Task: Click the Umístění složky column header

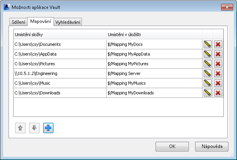Action: pos(58,35)
